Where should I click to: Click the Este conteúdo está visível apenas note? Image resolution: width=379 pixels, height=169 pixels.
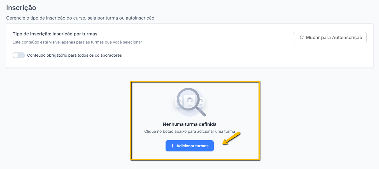(77, 42)
